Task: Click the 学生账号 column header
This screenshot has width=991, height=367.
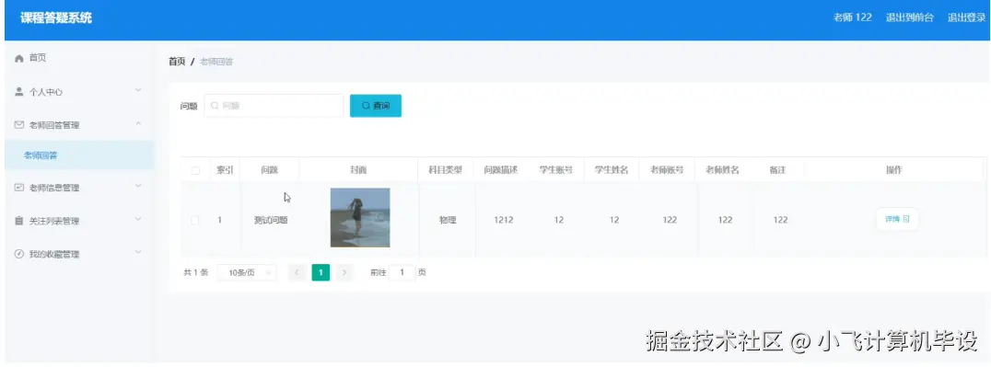Action: (556, 170)
